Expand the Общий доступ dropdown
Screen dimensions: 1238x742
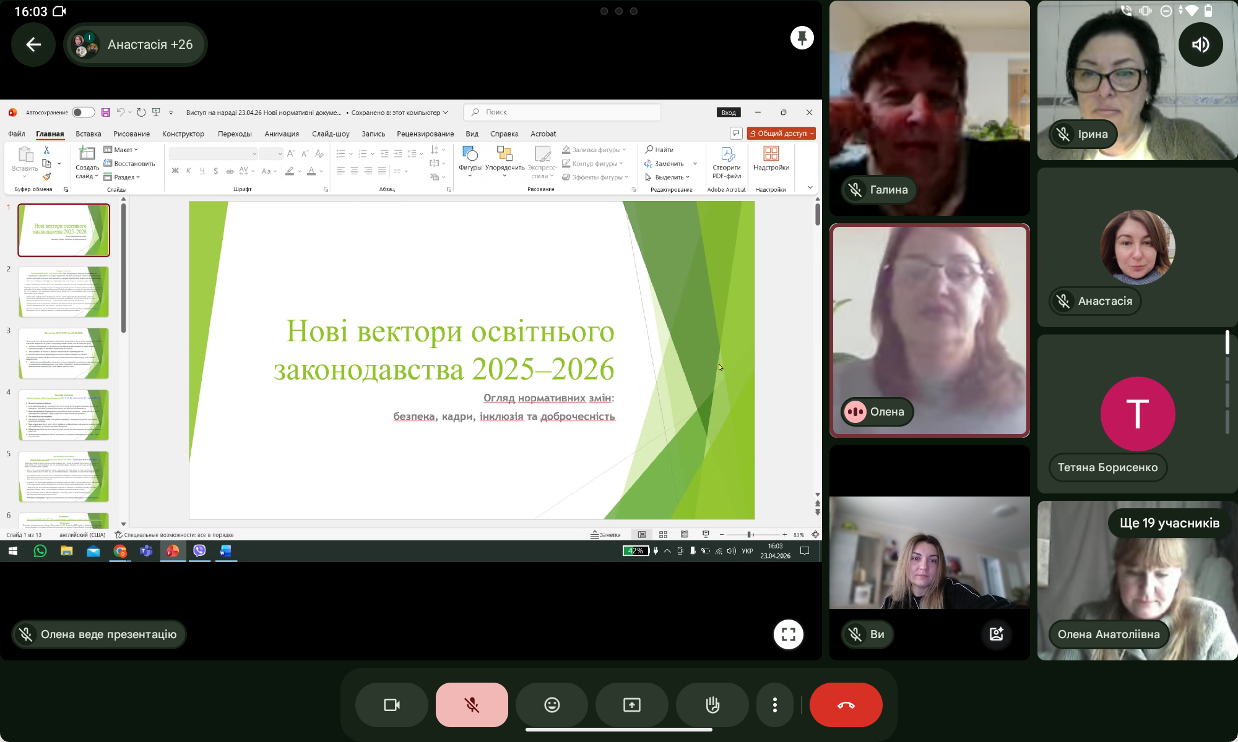(812, 134)
